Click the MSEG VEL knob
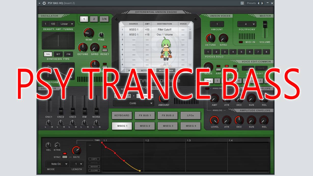Screen dimensions: 313x176 click(48, 145)
